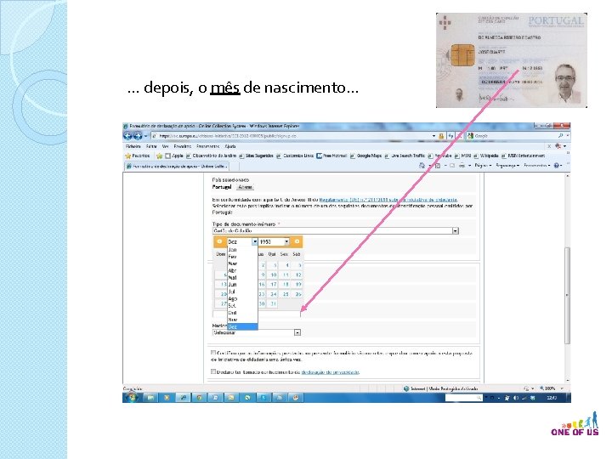This screenshot has width=612, height=459.
Task: Open the Segurança command bar dropdown
Action: coord(507,166)
